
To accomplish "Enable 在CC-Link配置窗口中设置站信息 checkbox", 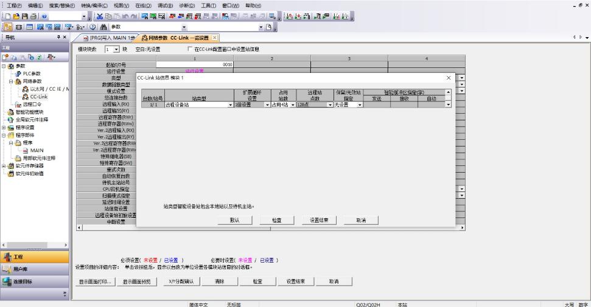I will click(190, 49).
